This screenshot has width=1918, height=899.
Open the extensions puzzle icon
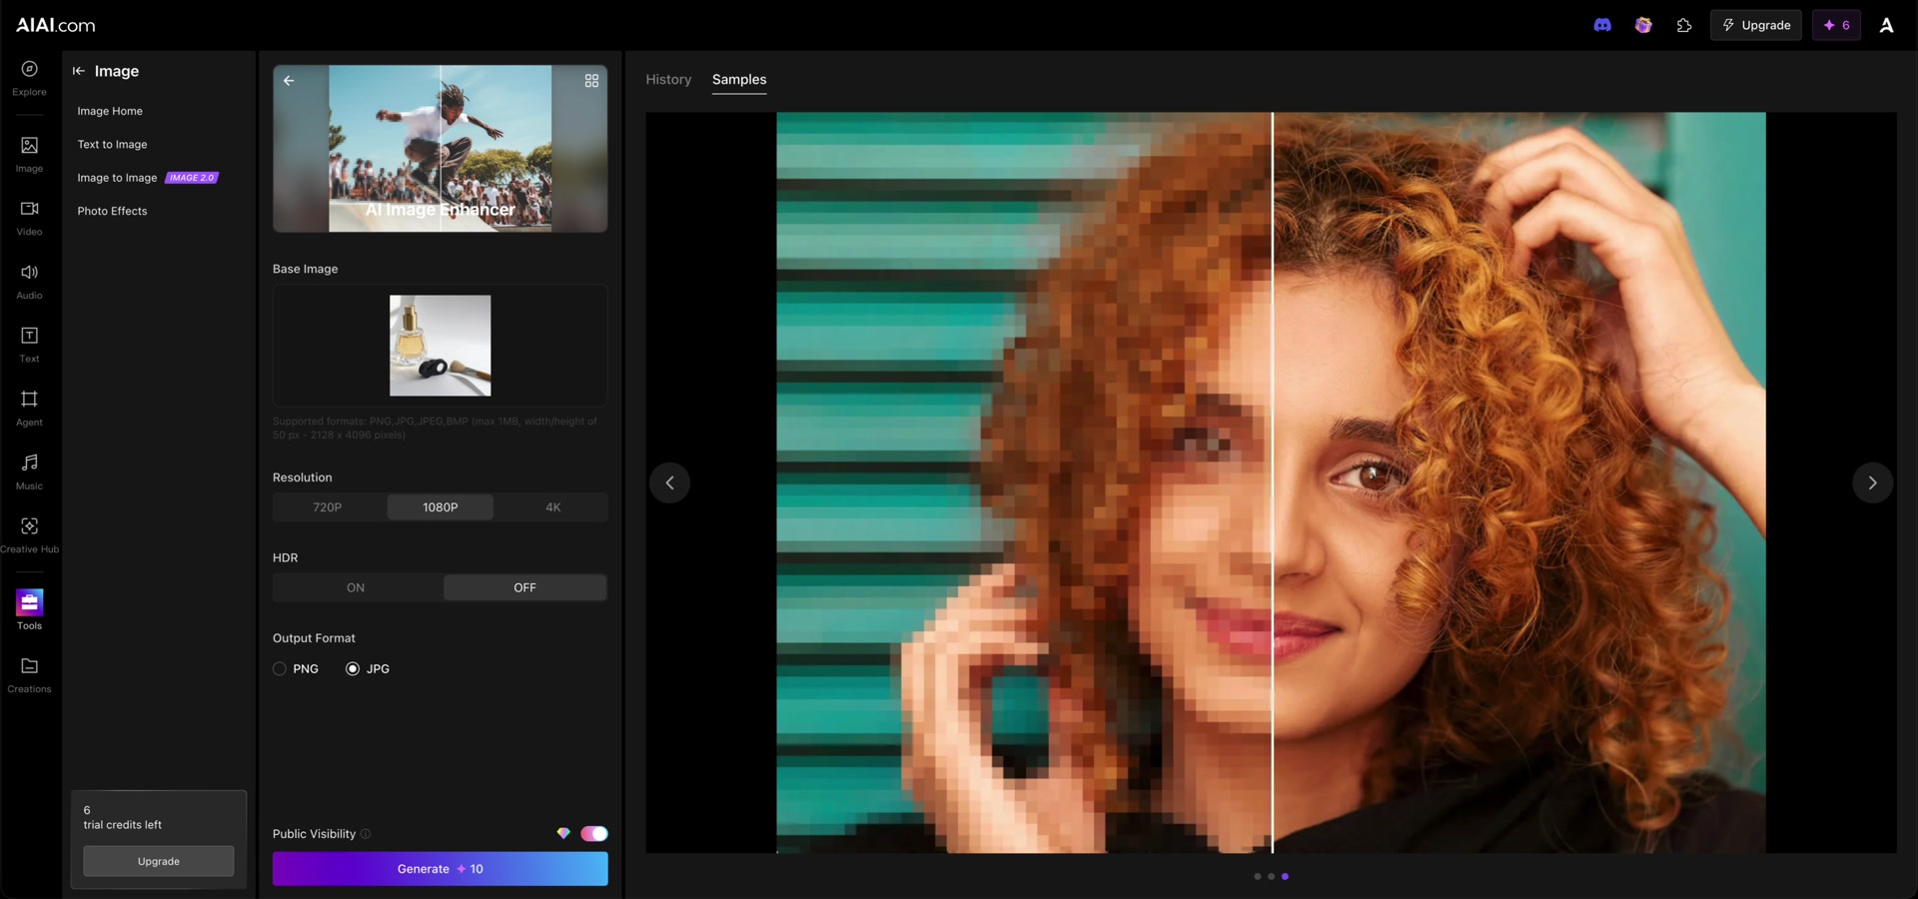1684,25
